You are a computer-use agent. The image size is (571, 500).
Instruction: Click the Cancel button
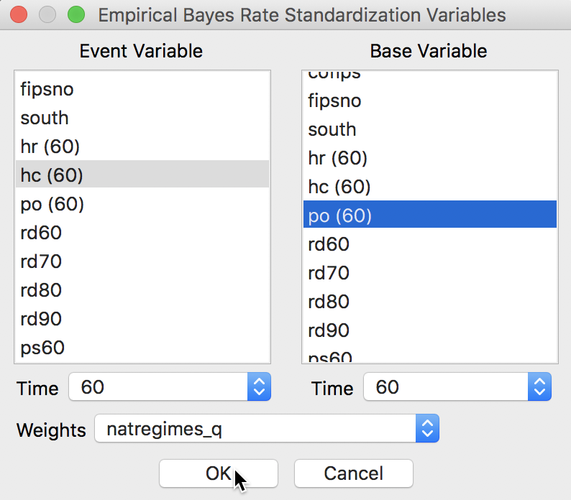click(354, 473)
